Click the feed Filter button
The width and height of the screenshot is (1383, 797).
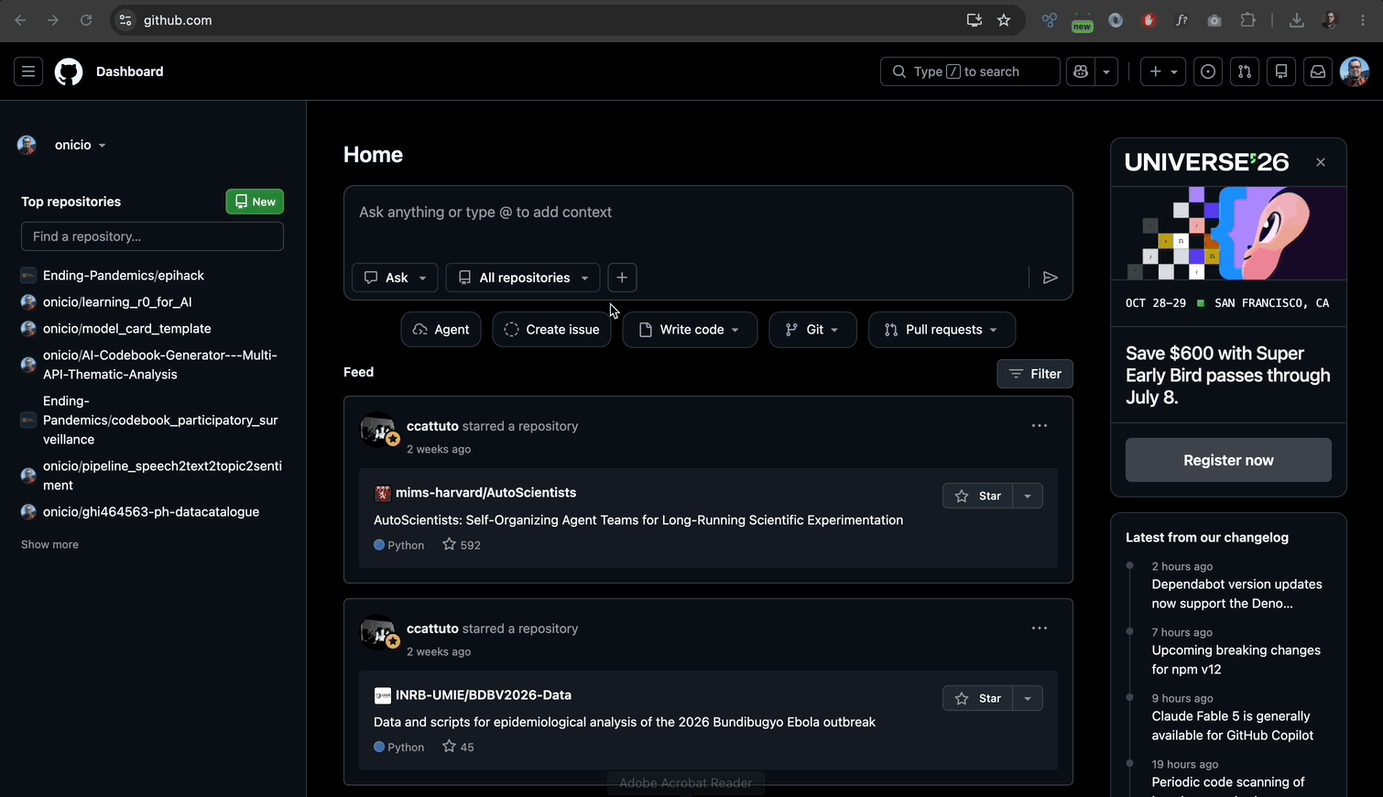tap(1035, 374)
